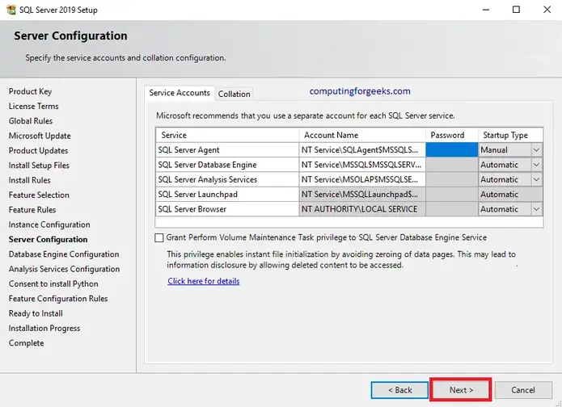Maximize the setup window

(x=517, y=10)
